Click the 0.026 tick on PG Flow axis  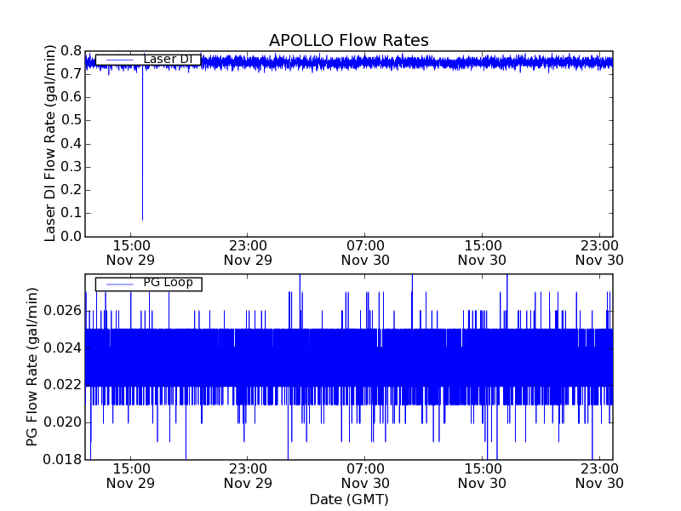point(62,311)
